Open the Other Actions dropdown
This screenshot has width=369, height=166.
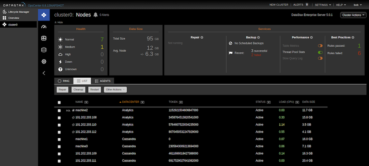pos(115,90)
